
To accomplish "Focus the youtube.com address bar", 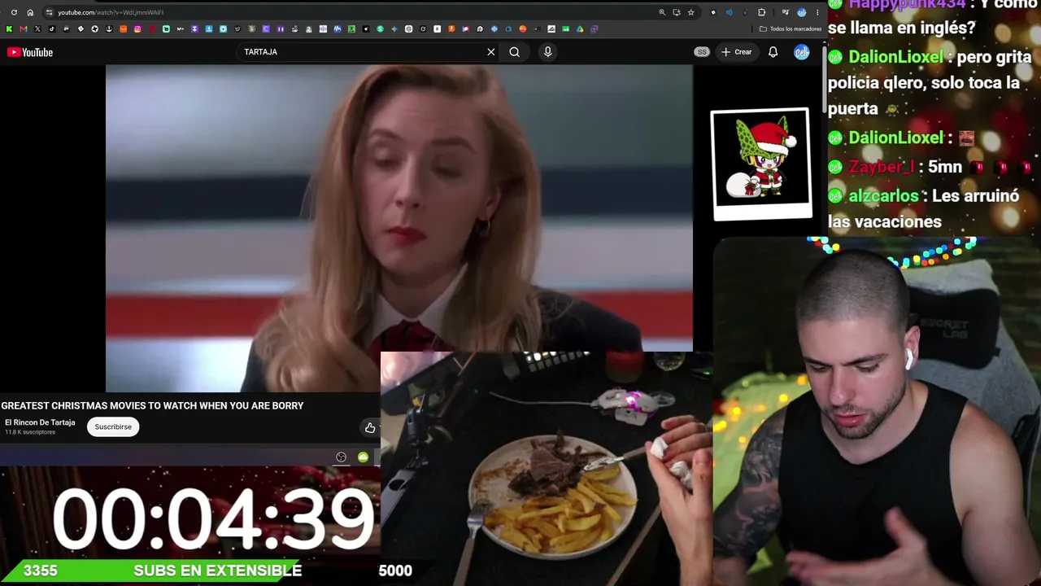I will pos(350,12).
